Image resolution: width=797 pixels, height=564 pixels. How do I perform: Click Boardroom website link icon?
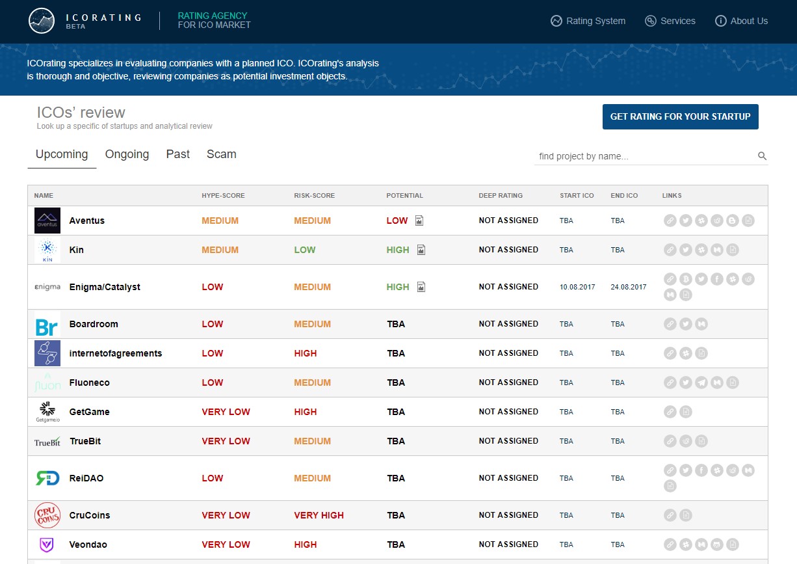pos(670,324)
